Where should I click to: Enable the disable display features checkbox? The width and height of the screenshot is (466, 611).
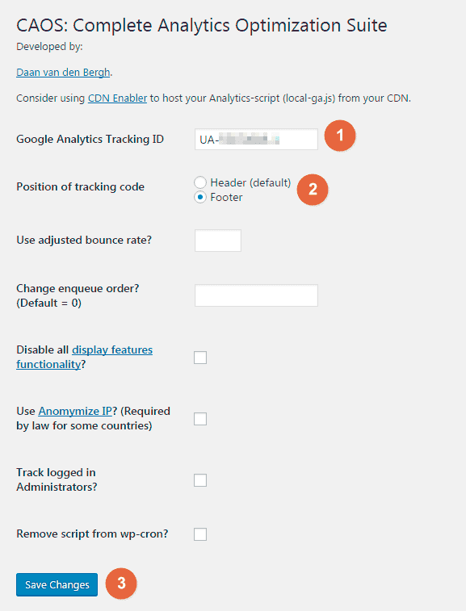200,358
